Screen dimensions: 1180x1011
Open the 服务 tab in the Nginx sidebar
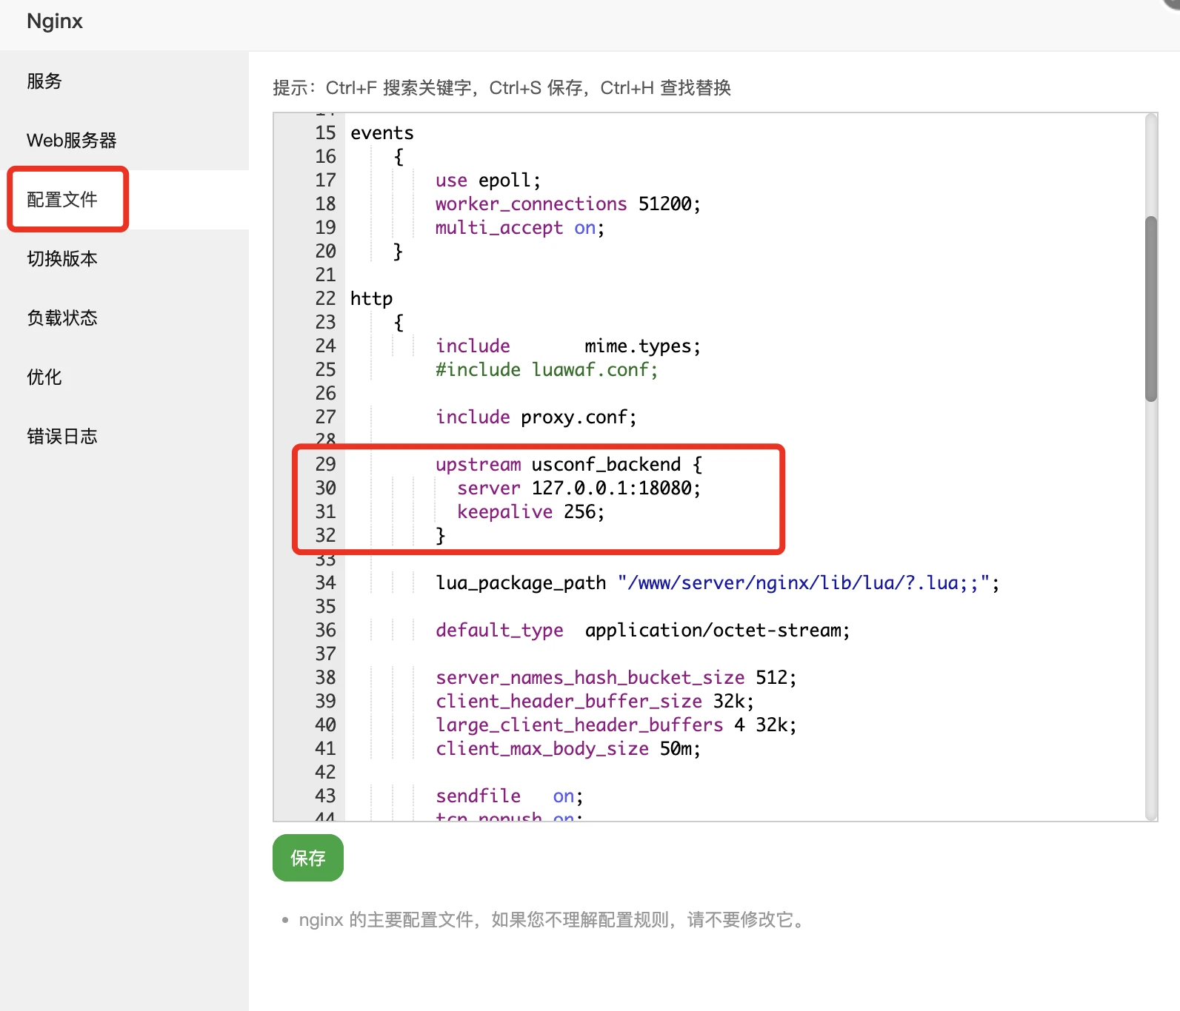tap(124, 81)
